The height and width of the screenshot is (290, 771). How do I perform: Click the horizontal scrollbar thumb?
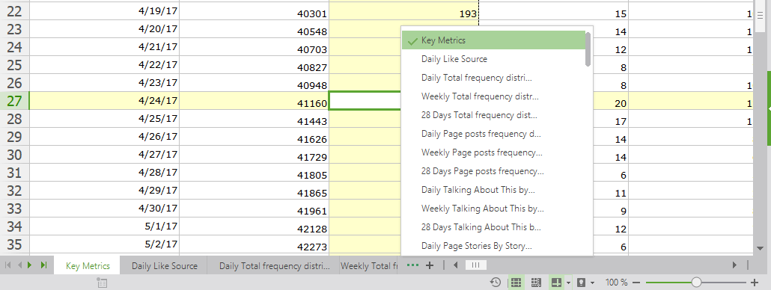(x=475, y=265)
